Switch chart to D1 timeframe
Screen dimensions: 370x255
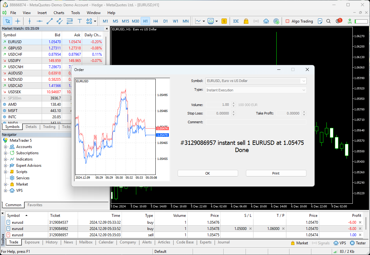pos(165,21)
